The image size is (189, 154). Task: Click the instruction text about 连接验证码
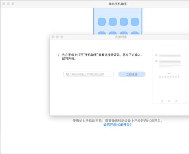coord(102,57)
